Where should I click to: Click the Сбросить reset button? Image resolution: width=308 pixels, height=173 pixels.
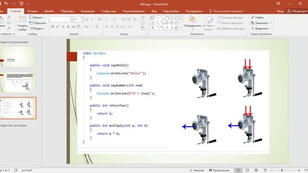pos(38,23)
